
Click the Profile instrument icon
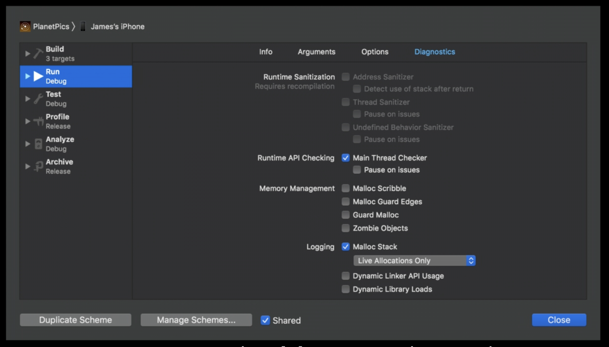[x=39, y=121]
